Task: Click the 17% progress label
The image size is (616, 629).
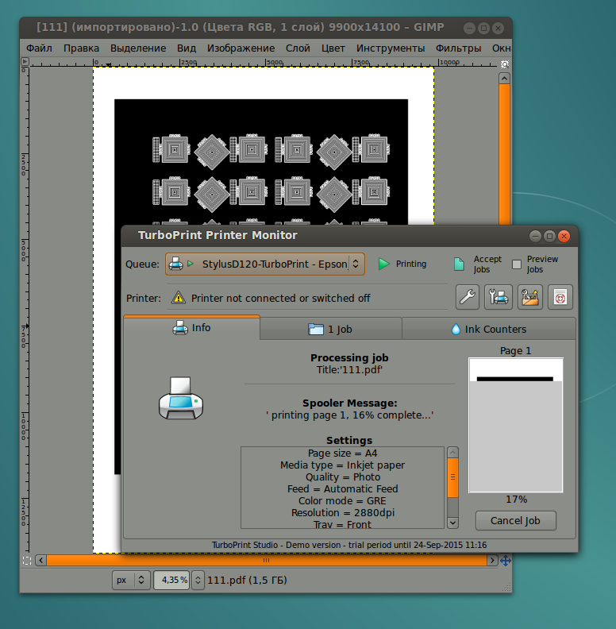Action: click(516, 500)
